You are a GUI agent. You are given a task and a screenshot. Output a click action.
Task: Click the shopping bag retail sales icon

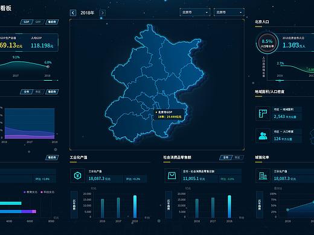click(171, 176)
